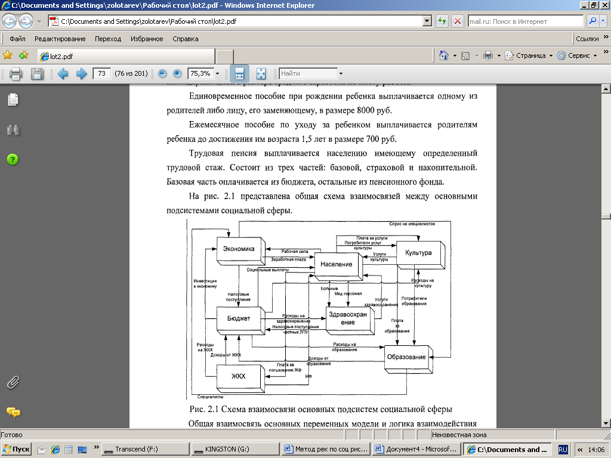Open the Редактирование menu

coord(60,39)
